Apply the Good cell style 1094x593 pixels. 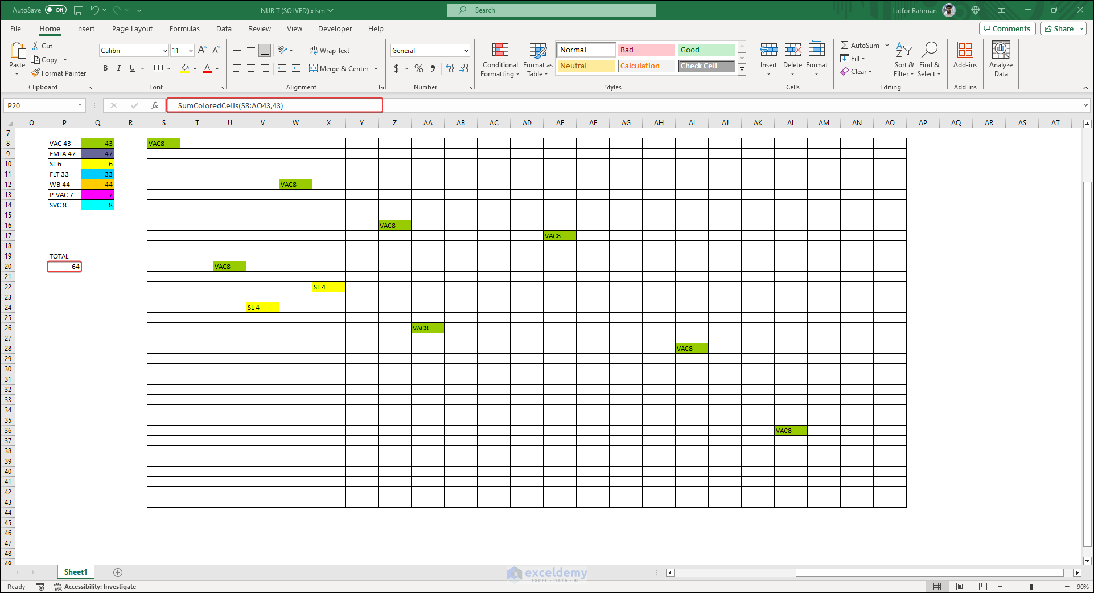click(706, 50)
